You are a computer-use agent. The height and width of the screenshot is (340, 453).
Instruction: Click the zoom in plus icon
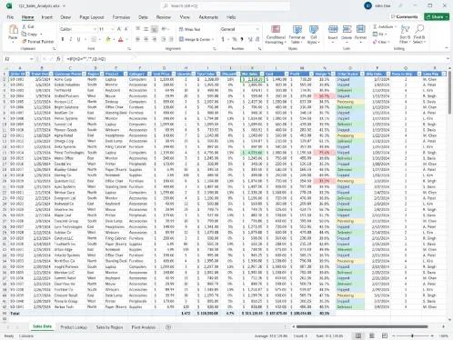point(432,335)
